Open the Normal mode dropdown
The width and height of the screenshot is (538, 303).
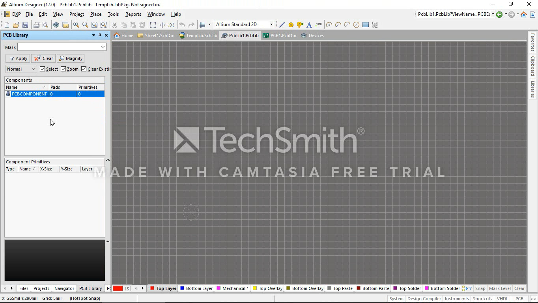(x=21, y=69)
